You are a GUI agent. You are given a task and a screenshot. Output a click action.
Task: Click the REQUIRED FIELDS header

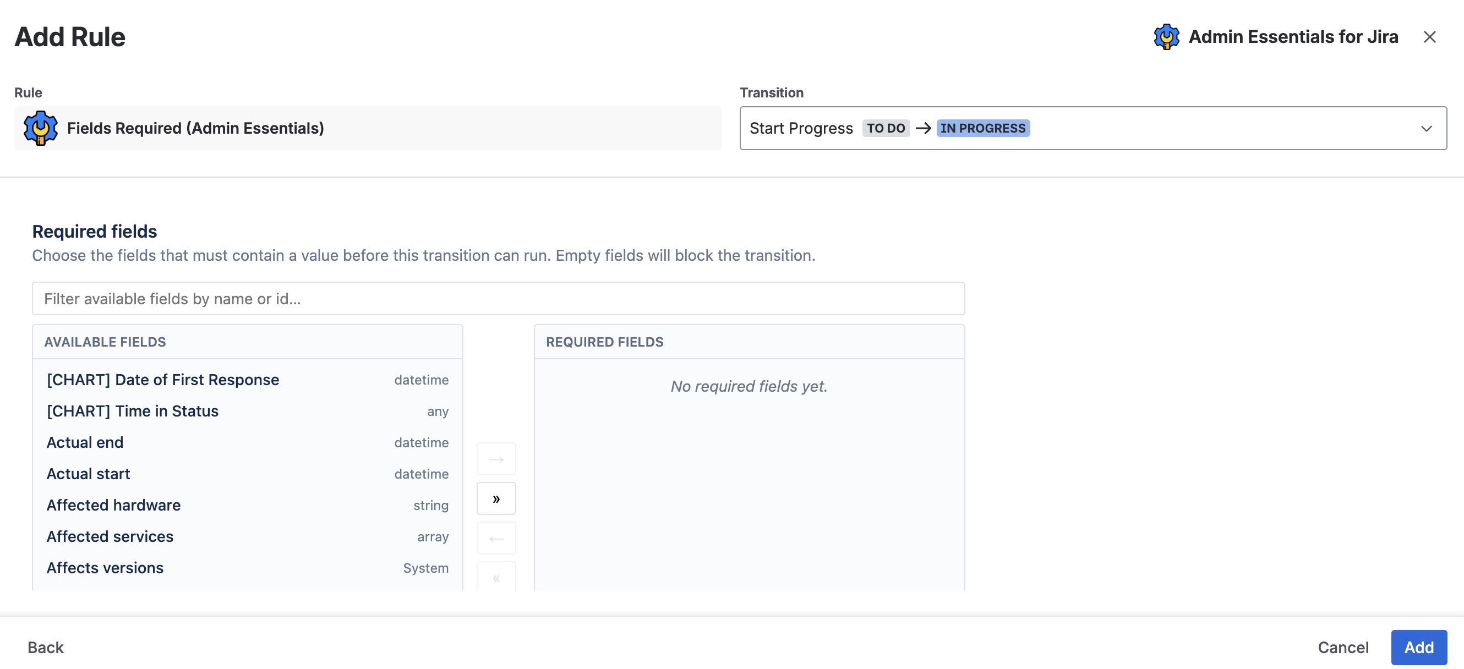click(605, 342)
